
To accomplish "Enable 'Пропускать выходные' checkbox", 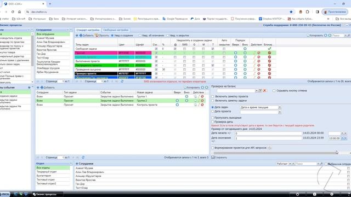I will tap(213, 118).
